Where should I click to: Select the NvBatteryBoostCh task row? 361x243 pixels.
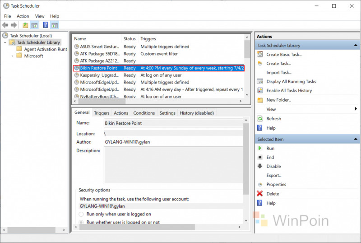click(159, 96)
